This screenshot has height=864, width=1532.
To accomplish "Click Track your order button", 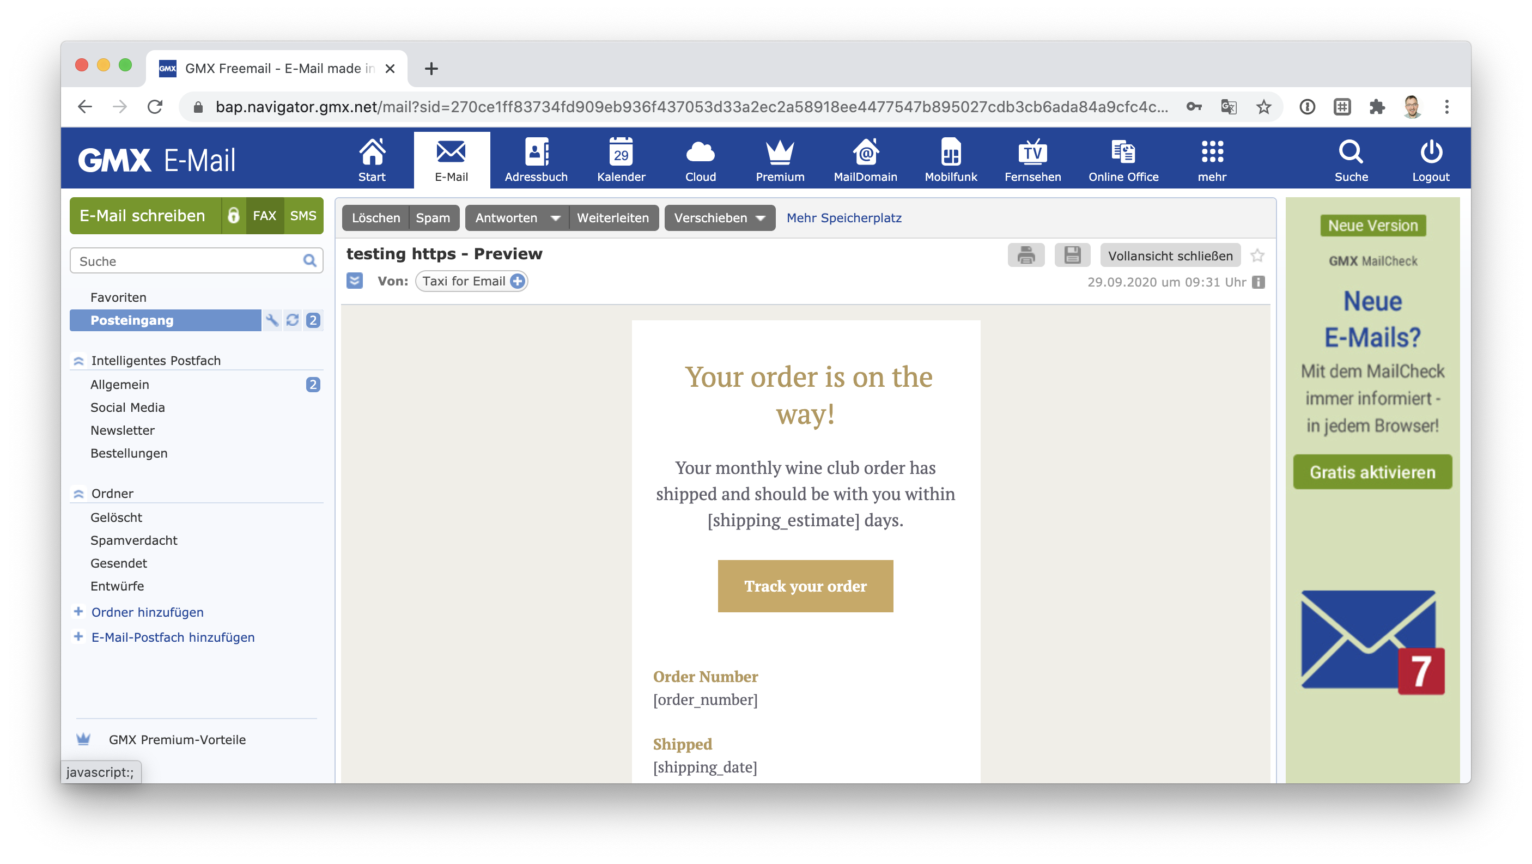I will pyautogui.click(x=805, y=586).
